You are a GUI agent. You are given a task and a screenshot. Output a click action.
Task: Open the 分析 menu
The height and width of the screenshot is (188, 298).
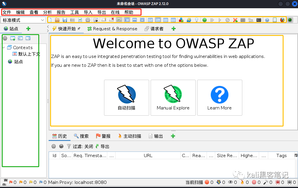click(47, 12)
